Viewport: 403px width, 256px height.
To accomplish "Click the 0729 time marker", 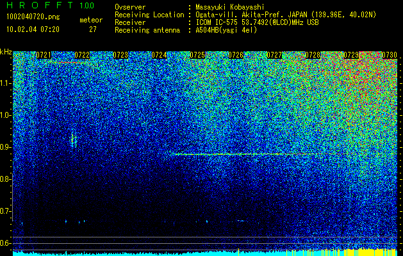I will (351, 55).
